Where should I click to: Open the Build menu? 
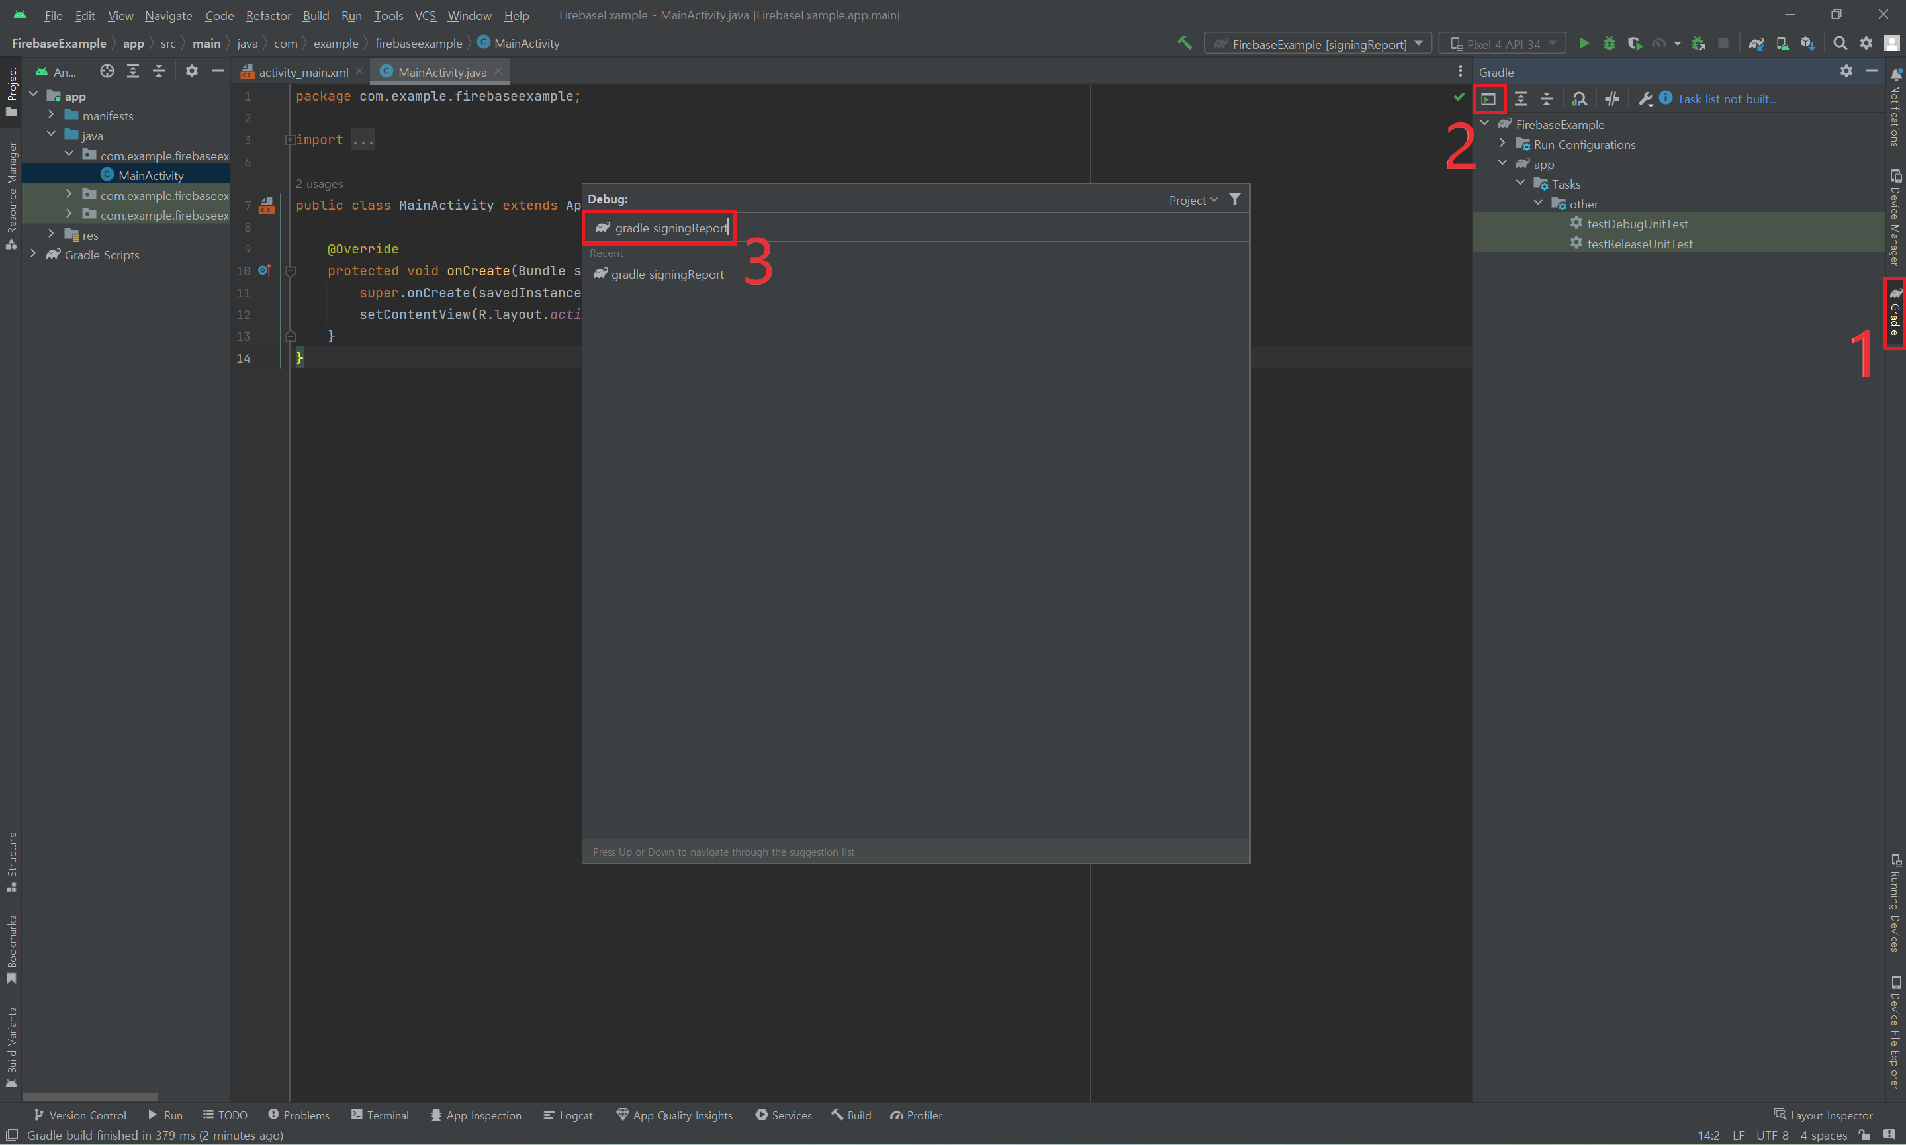pyautogui.click(x=316, y=15)
